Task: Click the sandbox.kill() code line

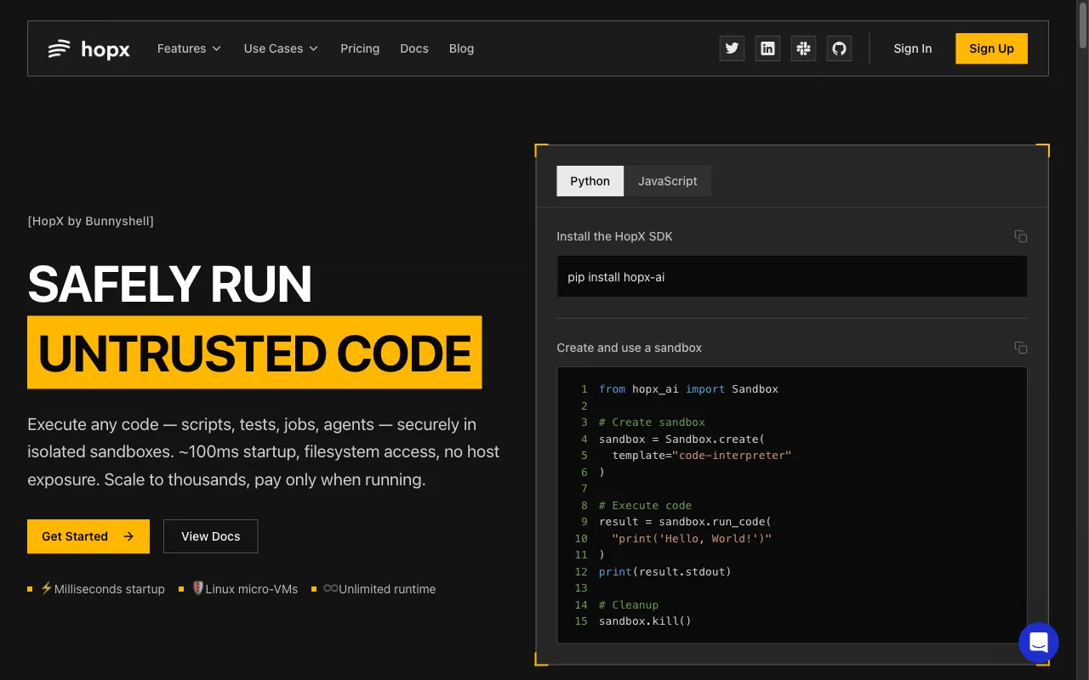Action: point(645,621)
